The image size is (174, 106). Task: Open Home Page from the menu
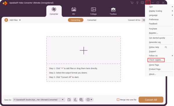click(x=154, y=65)
